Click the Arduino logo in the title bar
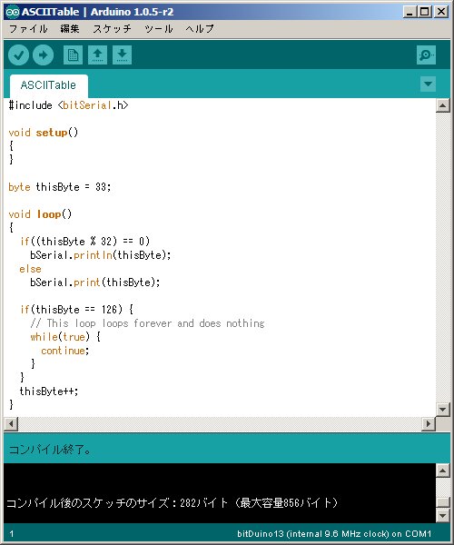Image resolution: width=454 pixels, height=545 pixels. (13, 12)
